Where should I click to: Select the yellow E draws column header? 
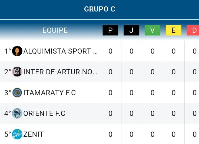click(x=174, y=30)
